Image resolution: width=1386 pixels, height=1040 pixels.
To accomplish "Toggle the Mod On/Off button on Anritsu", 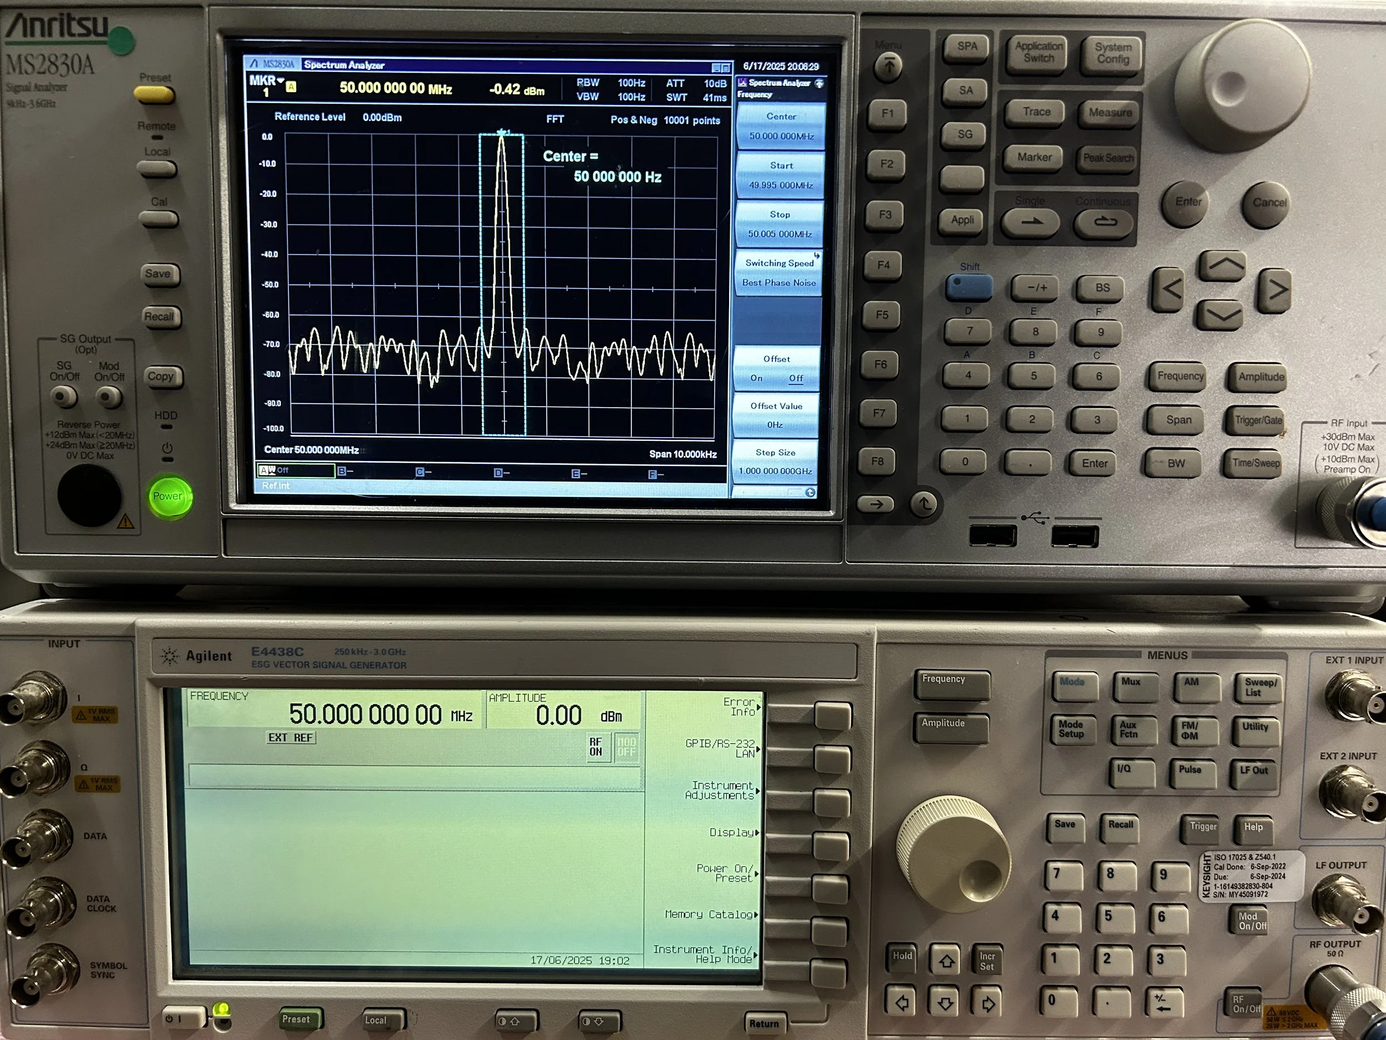I will tap(109, 397).
